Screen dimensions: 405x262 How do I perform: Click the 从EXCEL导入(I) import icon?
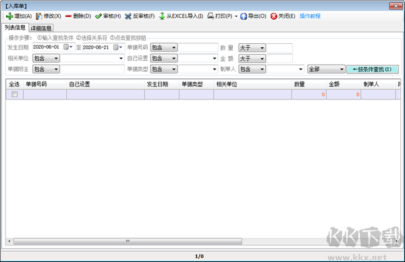(162, 16)
